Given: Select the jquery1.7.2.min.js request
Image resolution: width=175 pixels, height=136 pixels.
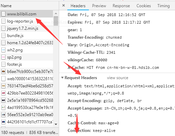Looking at the screenshot, I should 26,28.
